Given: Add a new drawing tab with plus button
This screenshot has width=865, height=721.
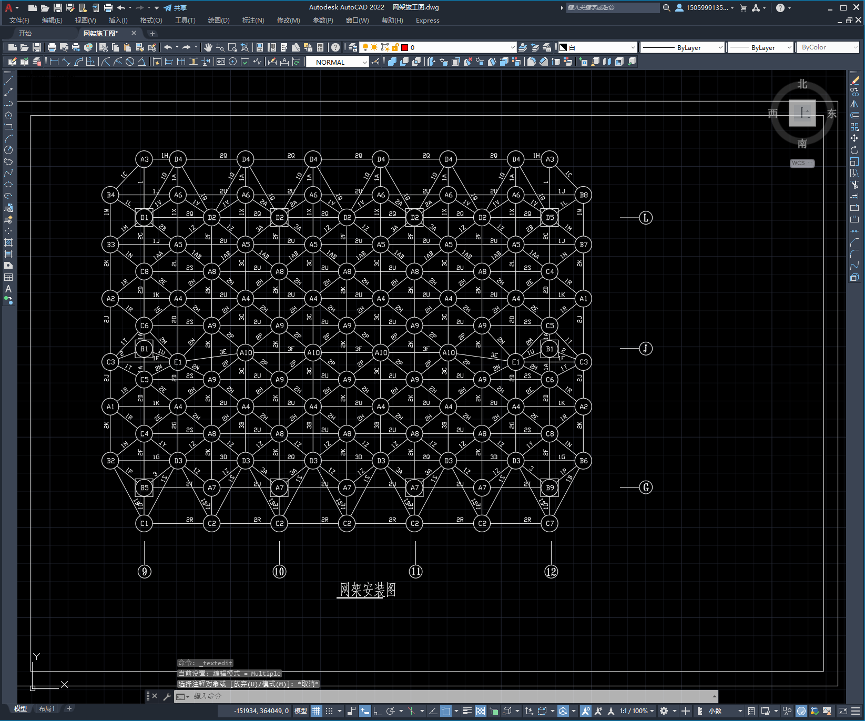Looking at the screenshot, I should click(152, 34).
